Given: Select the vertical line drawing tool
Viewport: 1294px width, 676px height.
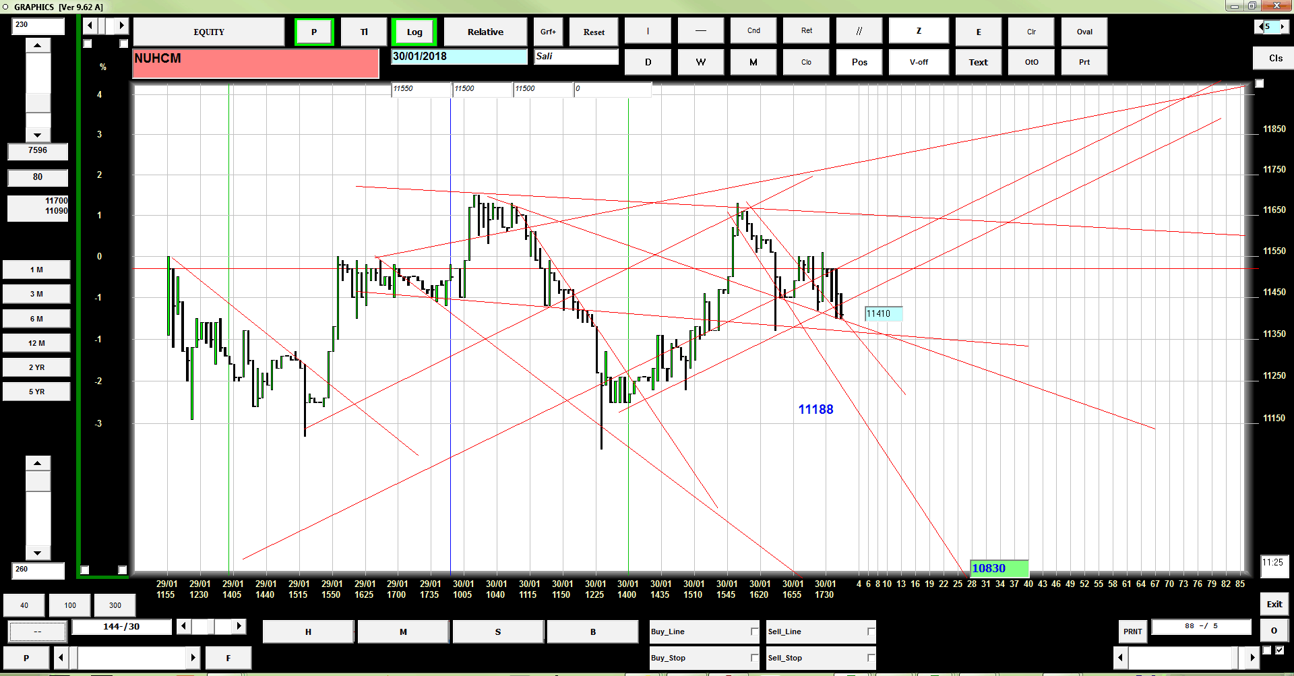Looking at the screenshot, I should (648, 31).
